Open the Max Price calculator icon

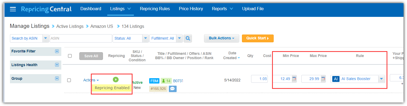pos(323,79)
